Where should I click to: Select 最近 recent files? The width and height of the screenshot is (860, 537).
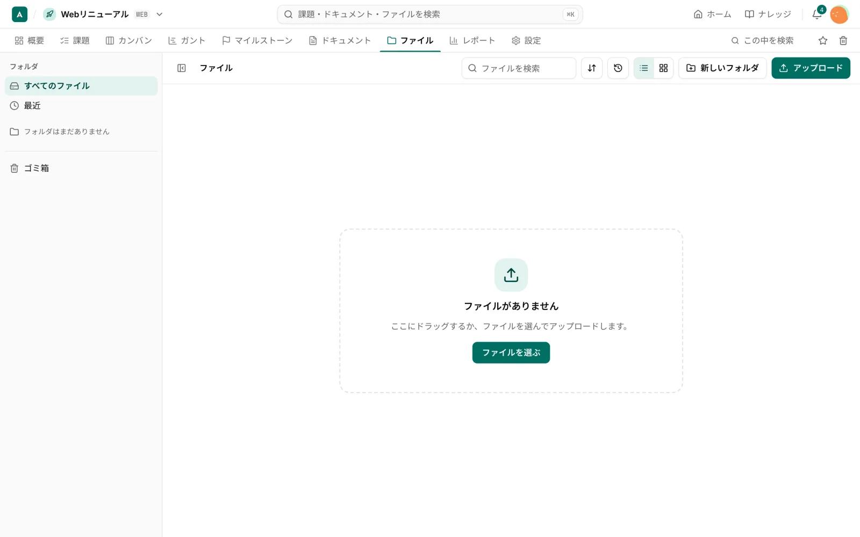(x=81, y=106)
